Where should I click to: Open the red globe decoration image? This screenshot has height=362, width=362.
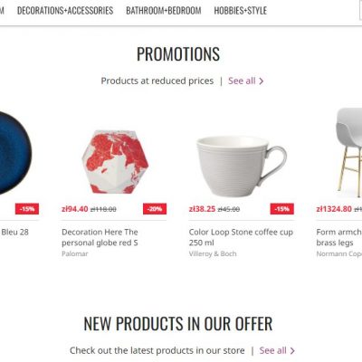115,162
